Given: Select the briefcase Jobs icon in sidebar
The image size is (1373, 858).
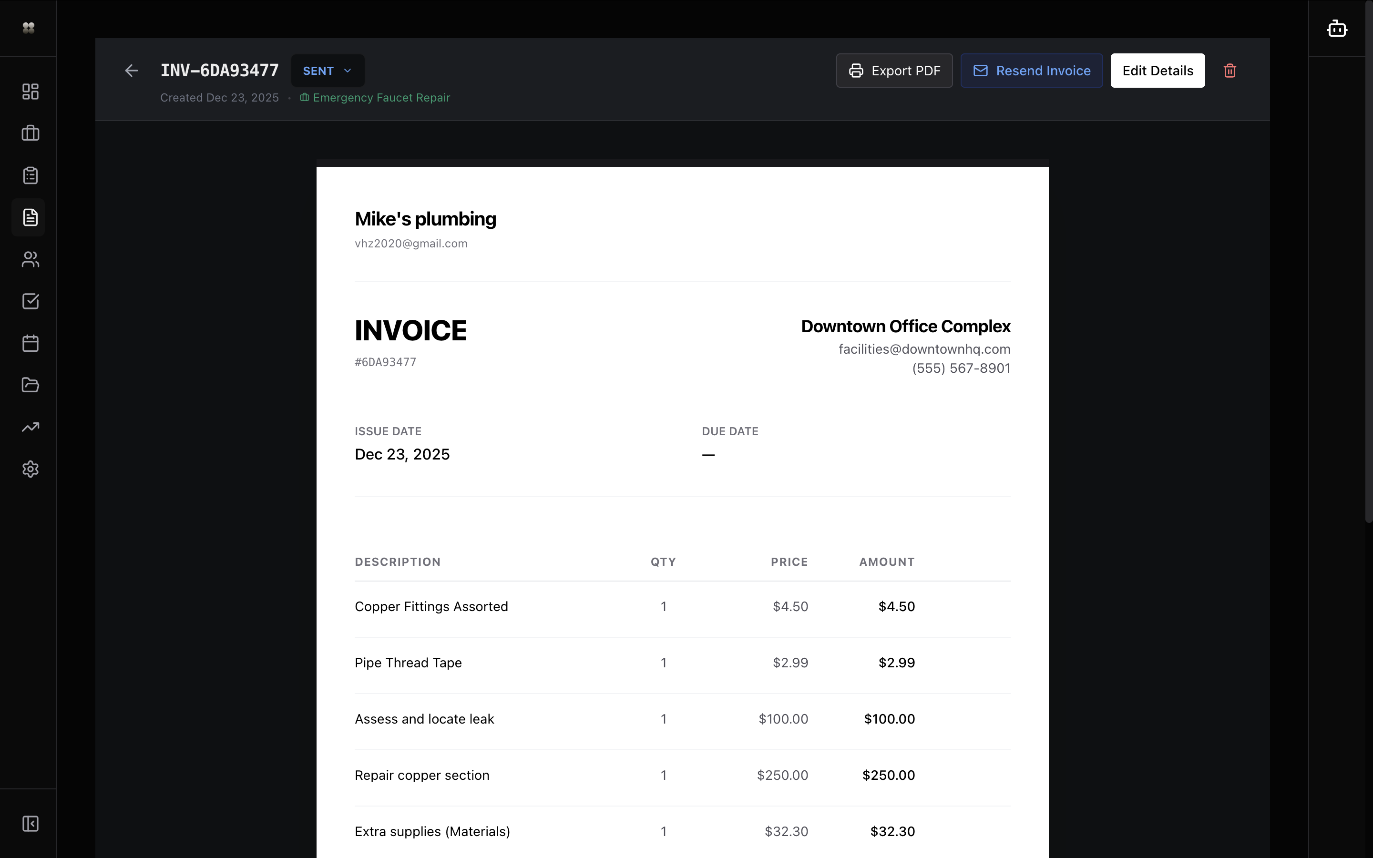Looking at the screenshot, I should [x=30, y=133].
